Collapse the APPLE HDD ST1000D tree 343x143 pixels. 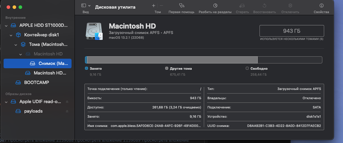point(6,26)
